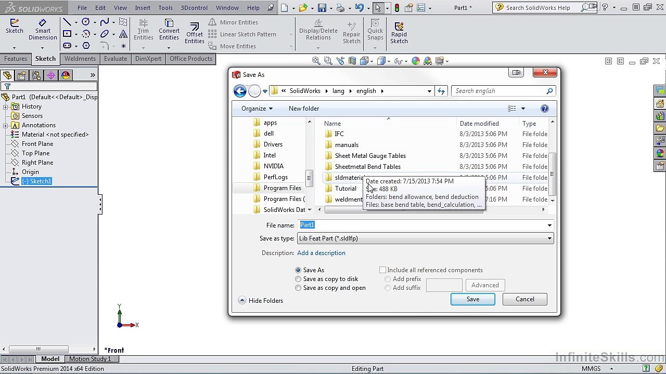Select the Sheetmetal Bend Tables folder
This screenshot has height=374, width=666.
[x=368, y=167]
